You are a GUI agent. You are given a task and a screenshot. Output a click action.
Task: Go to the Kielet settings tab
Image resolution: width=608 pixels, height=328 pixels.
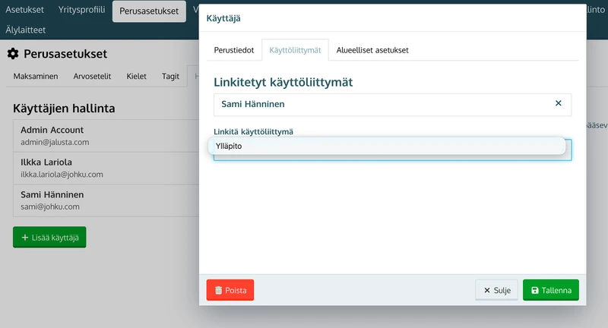[x=136, y=76]
